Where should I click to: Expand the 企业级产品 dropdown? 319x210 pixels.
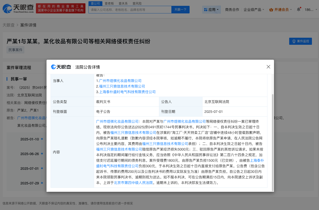(254, 10)
